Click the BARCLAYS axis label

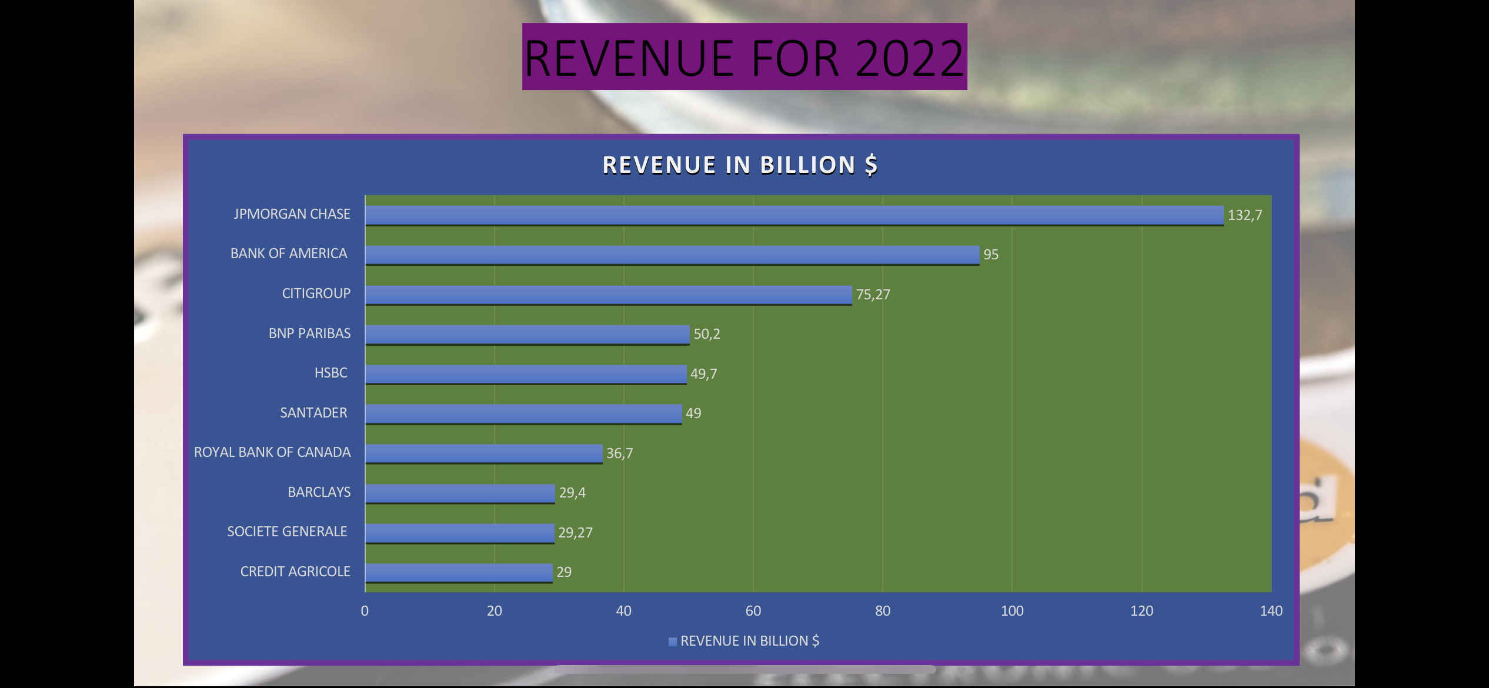tap(319, 492)
